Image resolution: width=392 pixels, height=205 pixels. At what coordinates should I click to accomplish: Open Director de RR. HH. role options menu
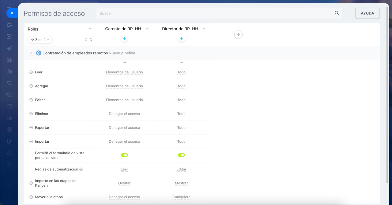205,28
